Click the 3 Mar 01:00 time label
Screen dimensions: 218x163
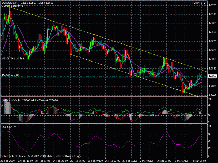click(x=164, y=161)
